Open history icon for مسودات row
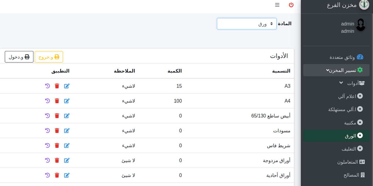The width and height of the screenshot is (373, 186). coord(48,131)
